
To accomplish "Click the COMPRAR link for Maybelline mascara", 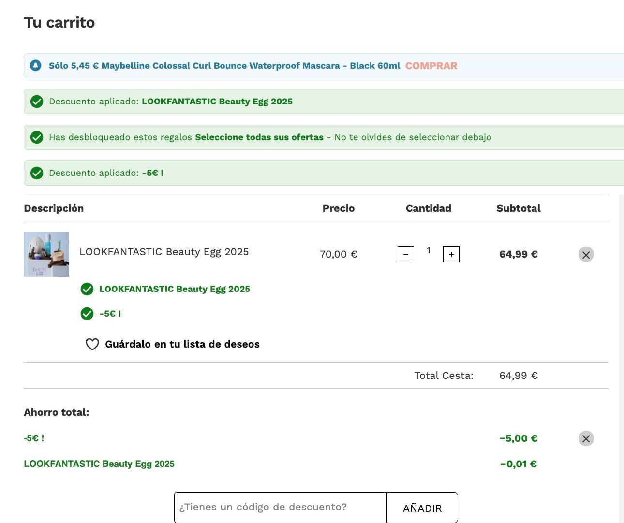I will 431,66.
